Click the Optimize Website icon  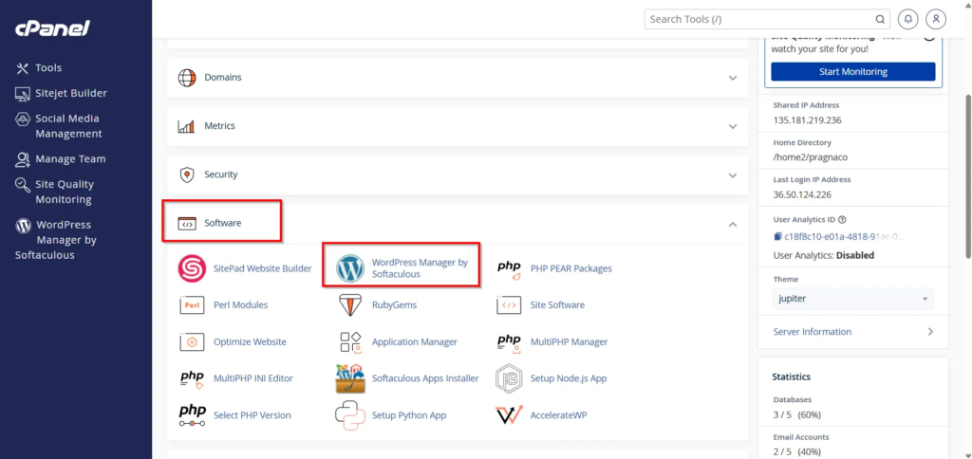192,342
